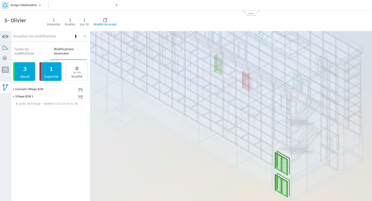Open the Design Collaboration dropdown arrow

click(x=39, y=5)
